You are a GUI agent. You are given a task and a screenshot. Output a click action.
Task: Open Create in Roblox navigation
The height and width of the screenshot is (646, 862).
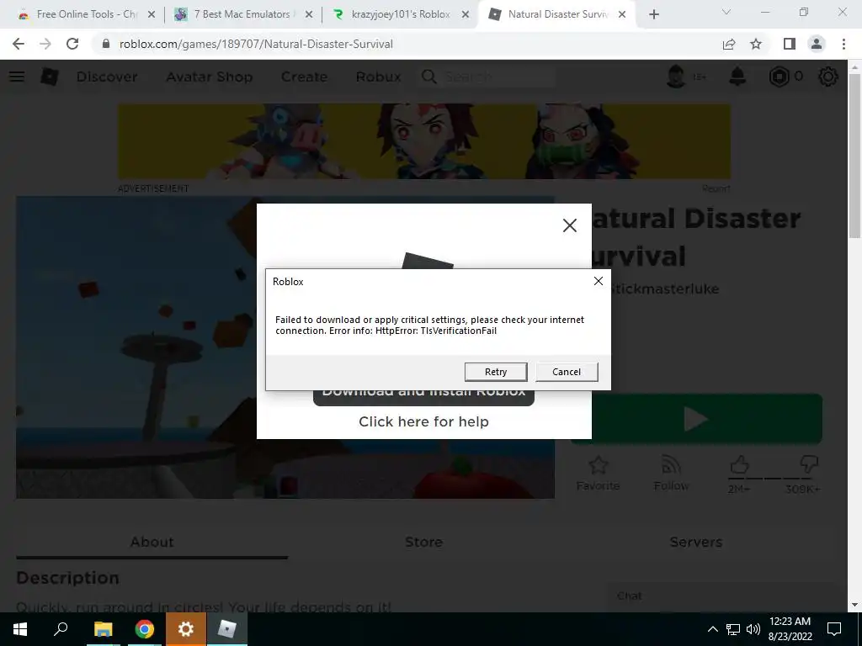(x=304, y=77)
